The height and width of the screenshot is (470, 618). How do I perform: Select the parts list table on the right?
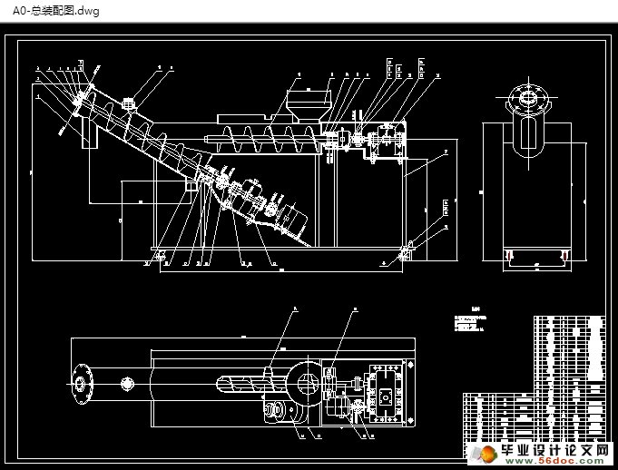click(x=570, y=349)
